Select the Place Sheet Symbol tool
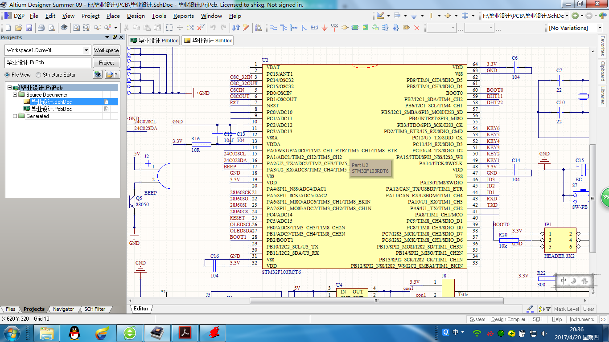 (x=355, y=28)
